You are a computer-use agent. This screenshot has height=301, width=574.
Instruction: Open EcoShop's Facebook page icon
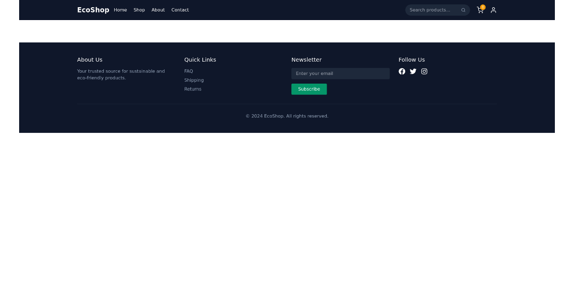pos(402,71)
